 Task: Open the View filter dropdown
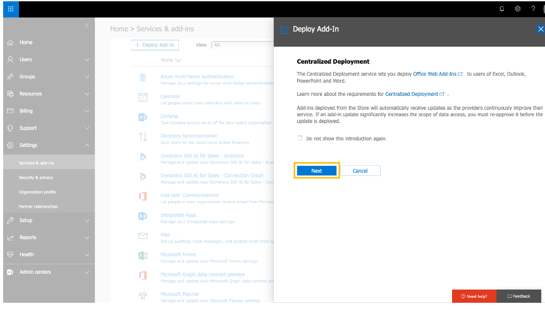243,45
